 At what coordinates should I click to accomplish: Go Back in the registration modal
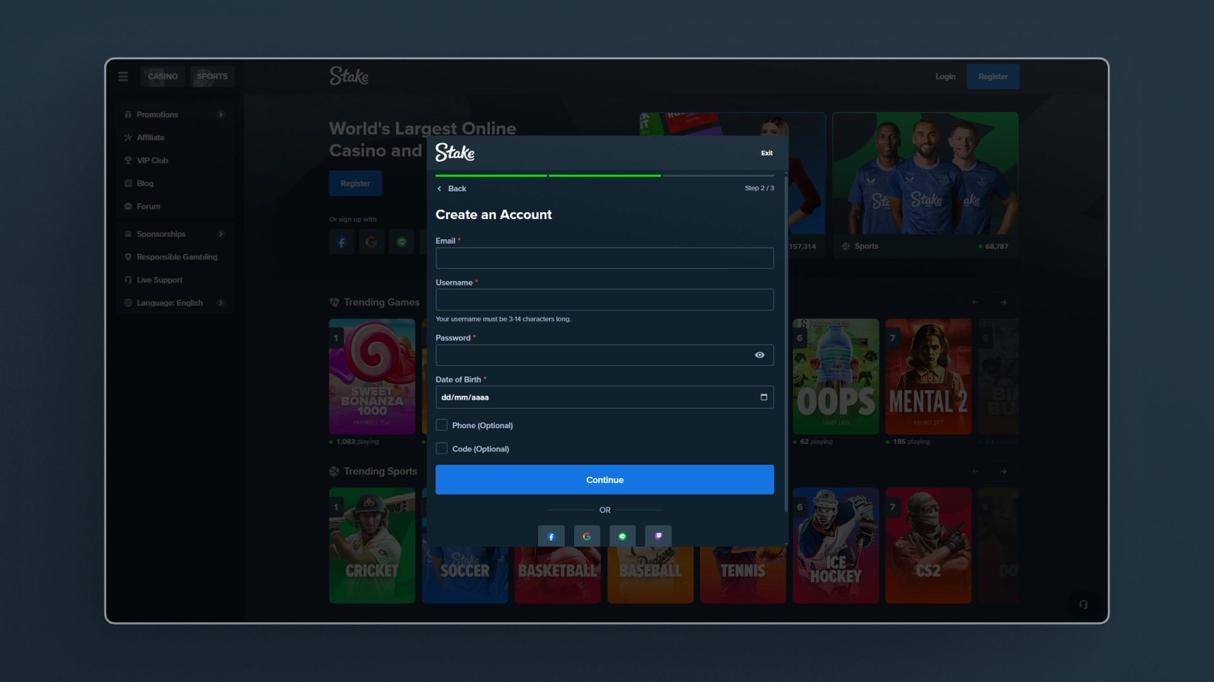[451, 188]
